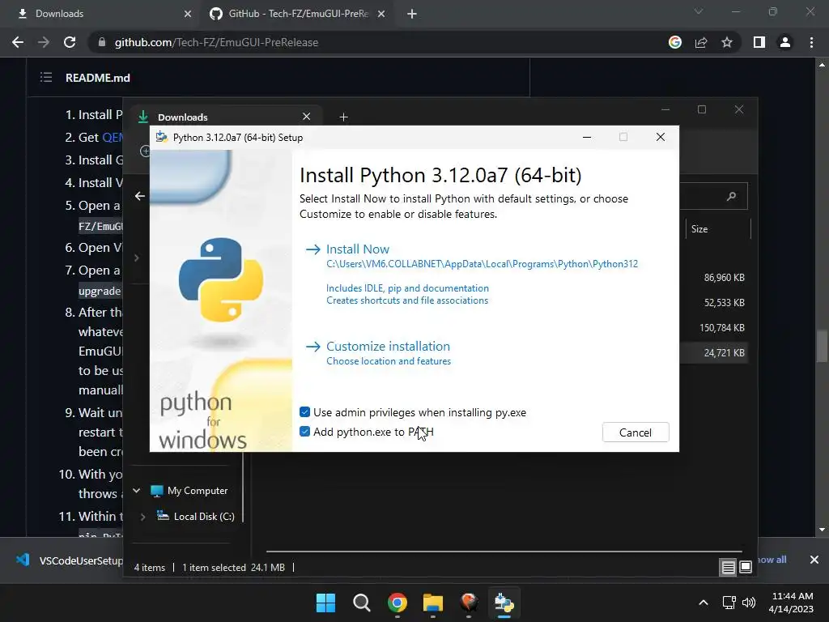829x622 pixels.
Task: Select Python installer on taskbar
Action: click(504, 603)
